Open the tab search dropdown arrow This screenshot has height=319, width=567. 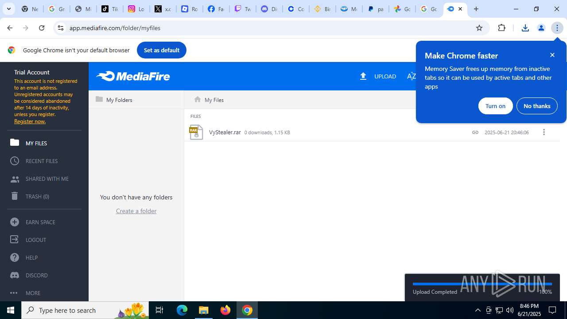(x=8, y=9)
